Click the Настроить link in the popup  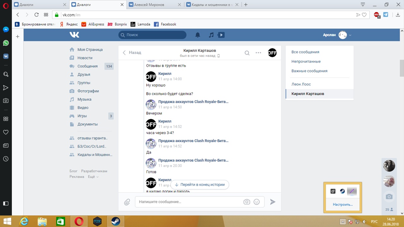342,205
